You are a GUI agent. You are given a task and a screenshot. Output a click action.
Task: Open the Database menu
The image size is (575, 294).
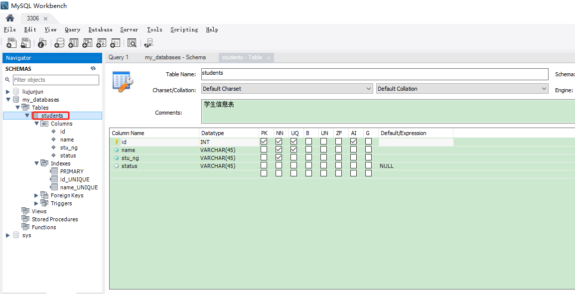101,30
